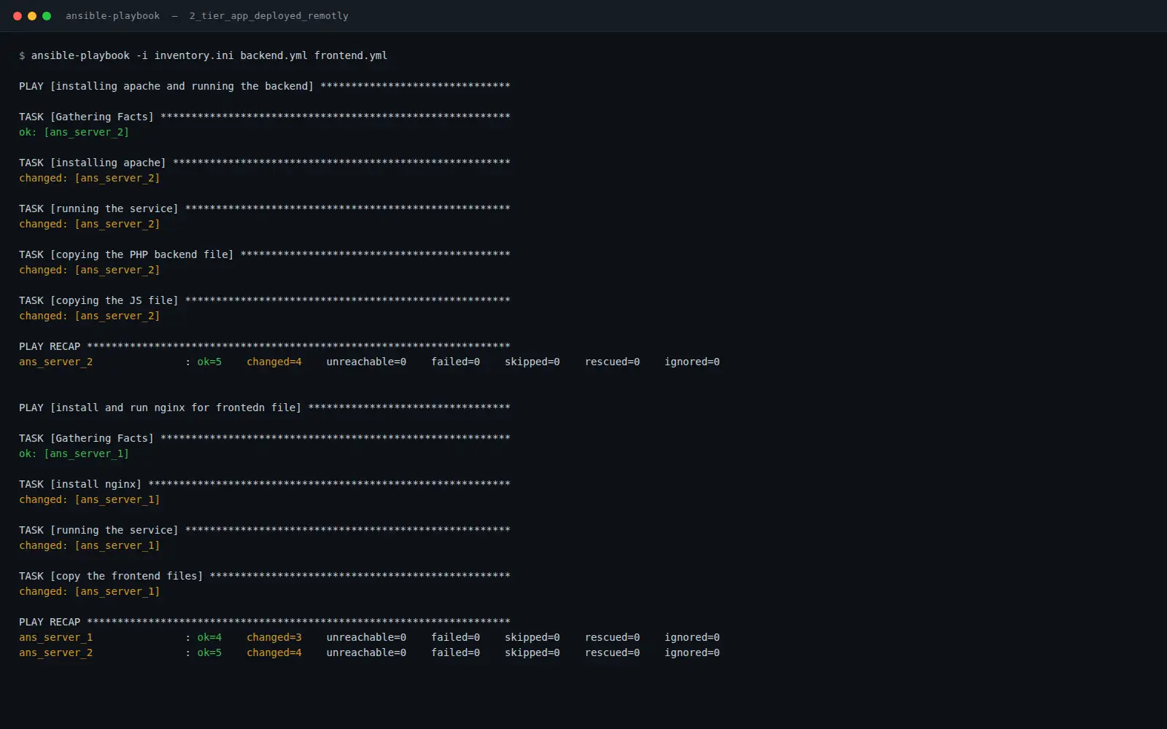This screenshot has width=1167, height=729.
Task: Select "inventory.ini" in the command line
Action: (194, 55)
